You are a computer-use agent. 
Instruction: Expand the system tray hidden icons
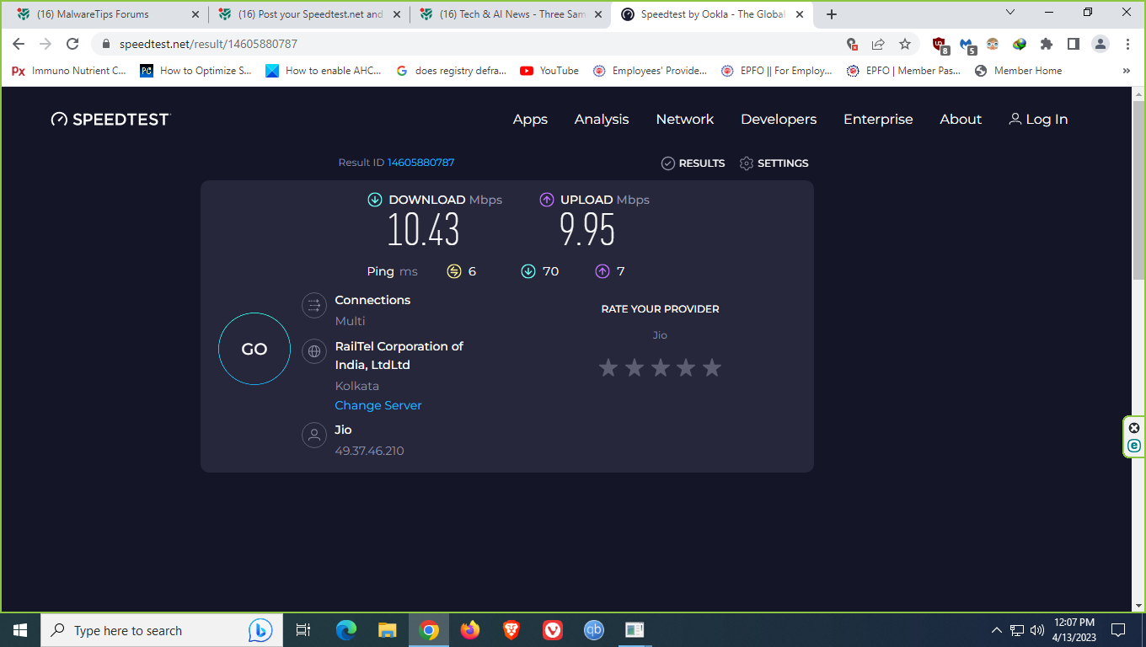[997, 630]
